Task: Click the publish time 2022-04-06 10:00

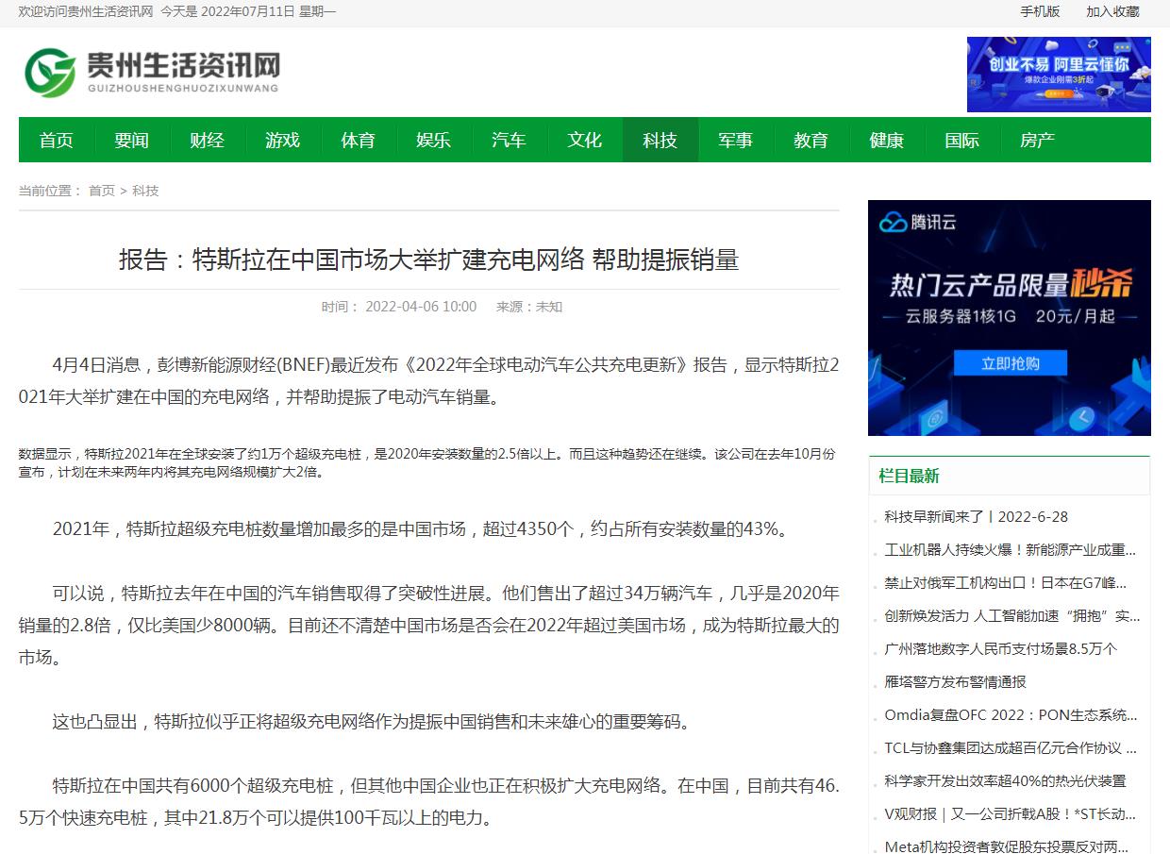Action: pyautogui.click(x=421, y=307)
